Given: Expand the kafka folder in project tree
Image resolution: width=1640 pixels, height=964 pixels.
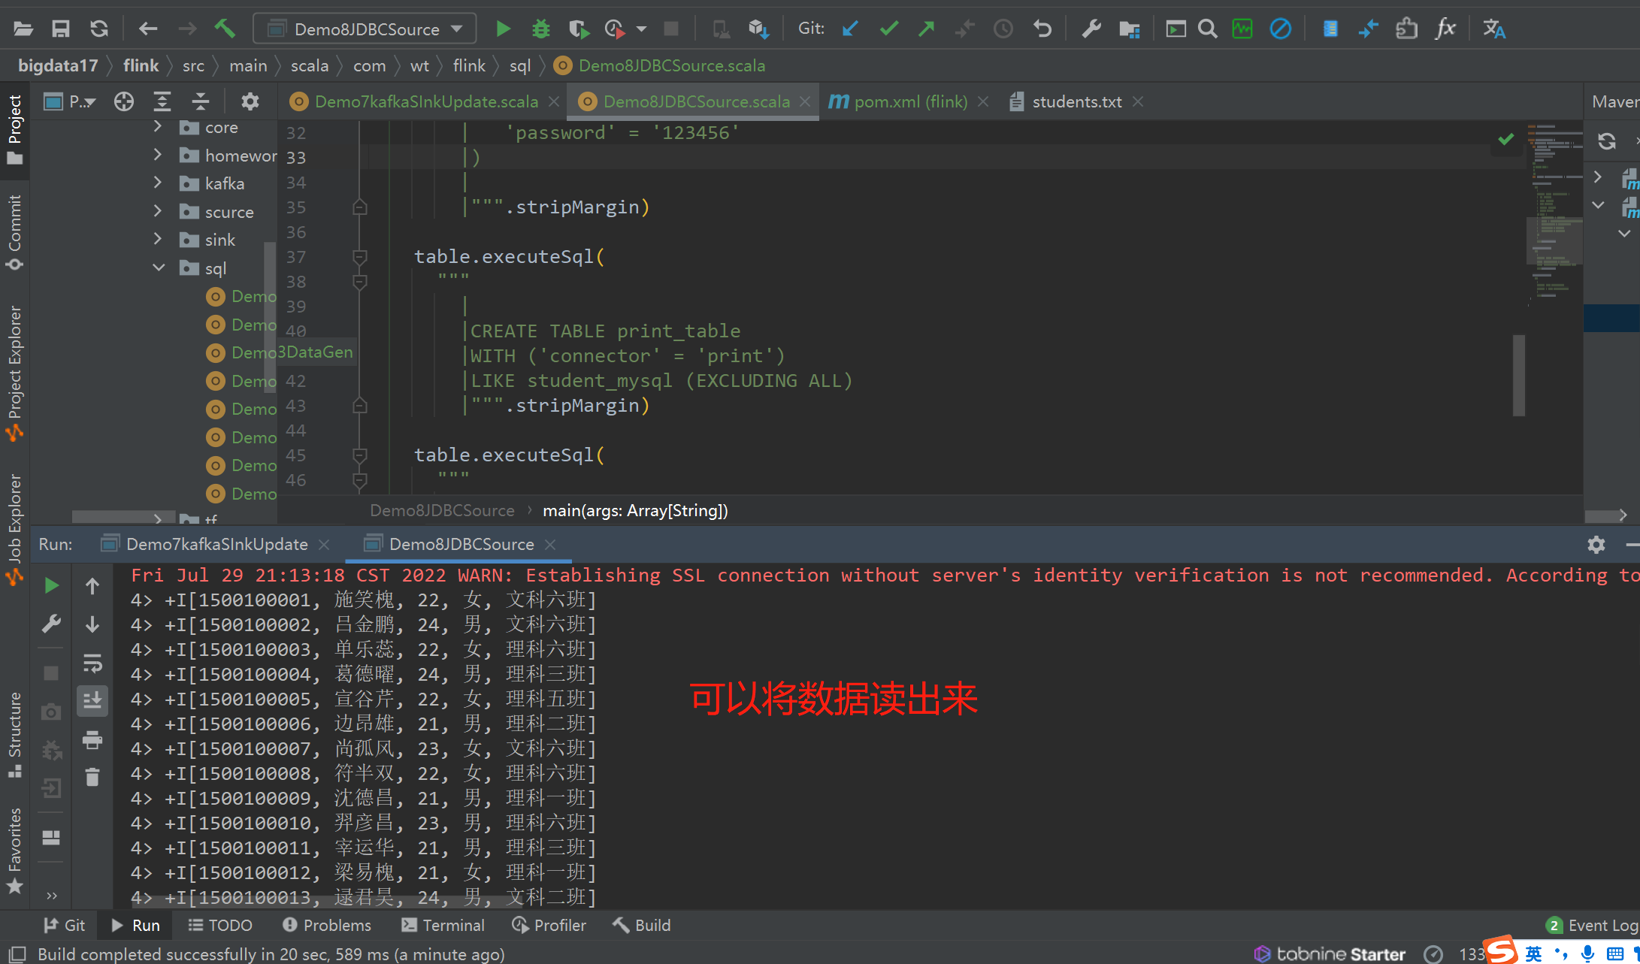Looking at the screenshot, I should coord(158,183).
